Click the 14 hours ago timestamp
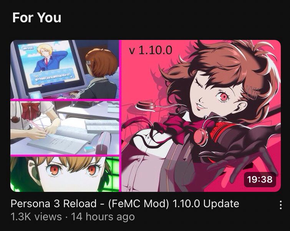290x231 pixels. (103, 216)
